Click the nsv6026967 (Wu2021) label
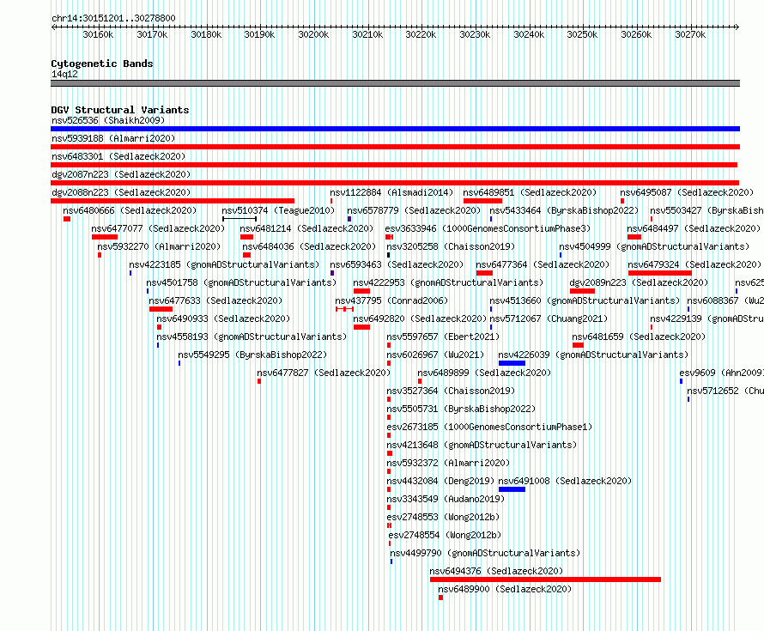764x631 pixels. pos(435,355)
